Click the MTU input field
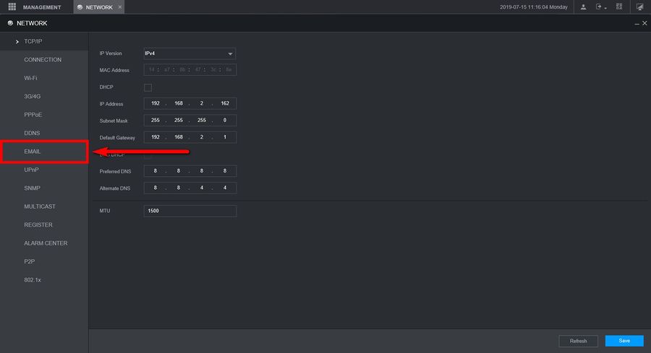 [x=190, y=211]
